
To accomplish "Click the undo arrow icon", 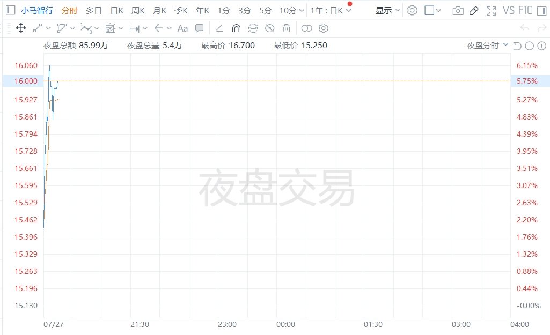I will (x=525, y=28).
